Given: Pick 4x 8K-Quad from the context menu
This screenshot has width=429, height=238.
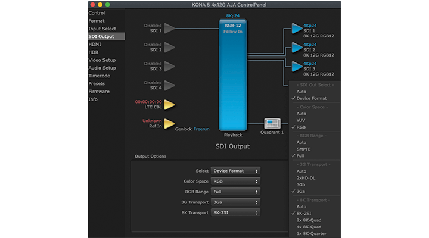Looking at the screenshot, I should [x=309, y=227].
